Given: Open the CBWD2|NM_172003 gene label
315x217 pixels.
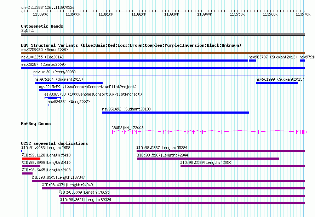Looking at the screenshot, I should [127, 128].
